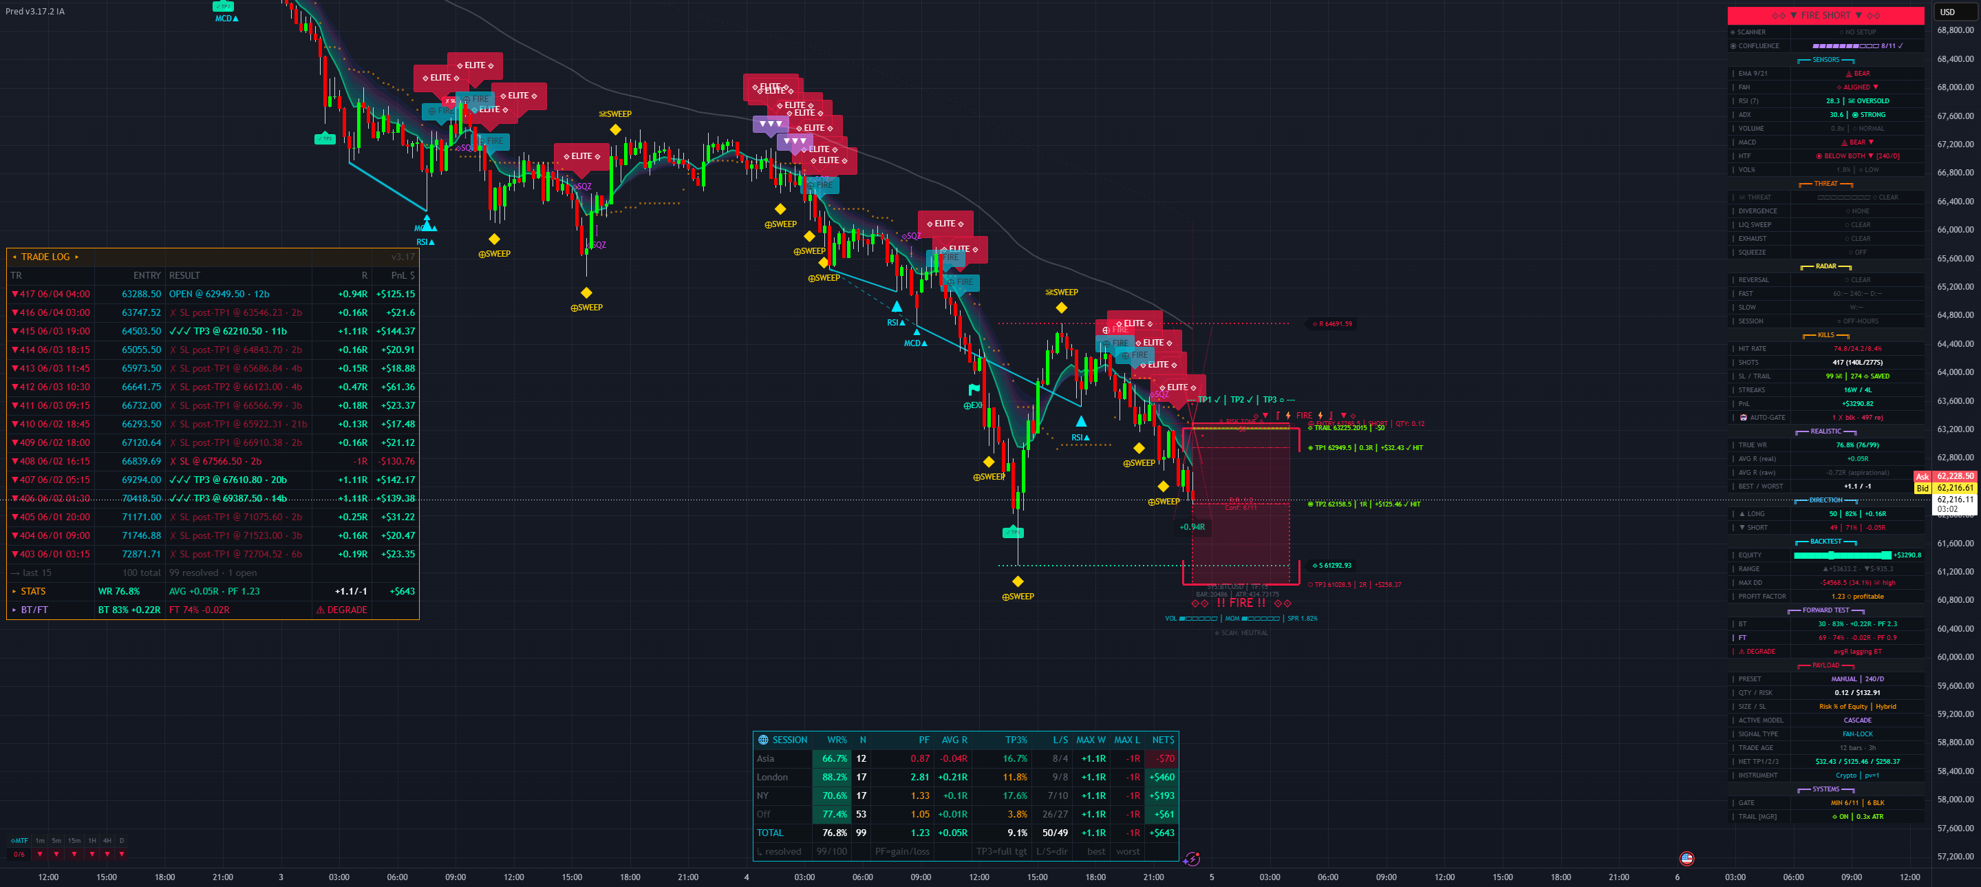Click the TP3 61028.5 target label

tap(1354, 585)
